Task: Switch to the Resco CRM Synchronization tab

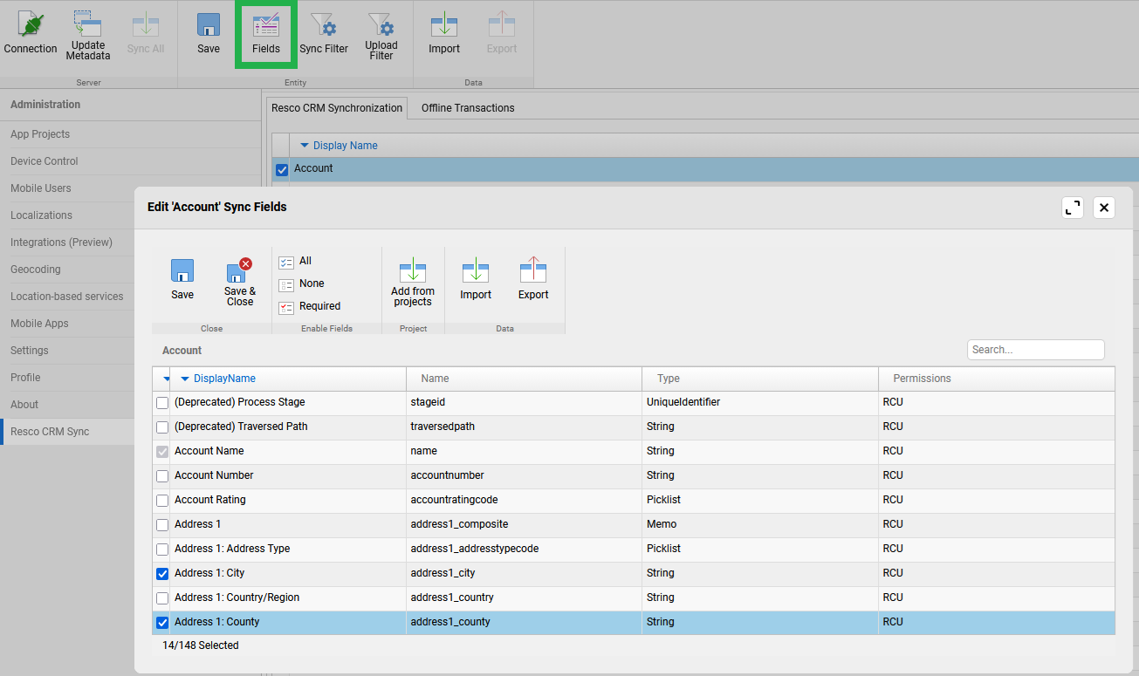Action: point(337,108)
